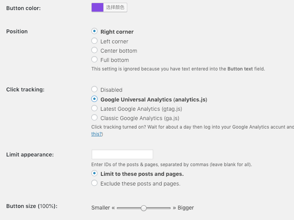Click the Full bottom label text
This screenshot has height=220, width=294.
115,60
